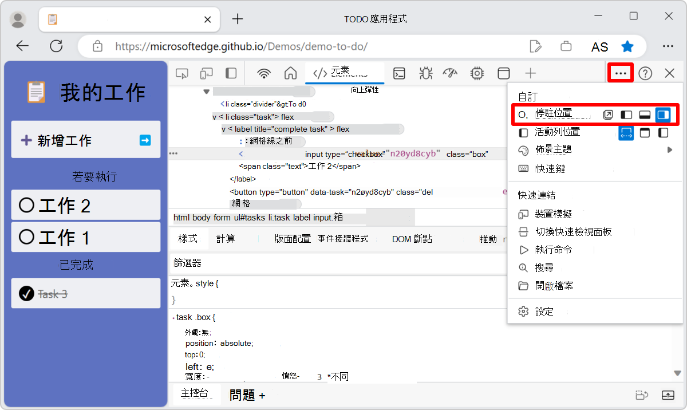Dock DevTools to the bottom
The width and height of the screenshot is (687, 410).
pyautogui.click(x=645, y=115)
